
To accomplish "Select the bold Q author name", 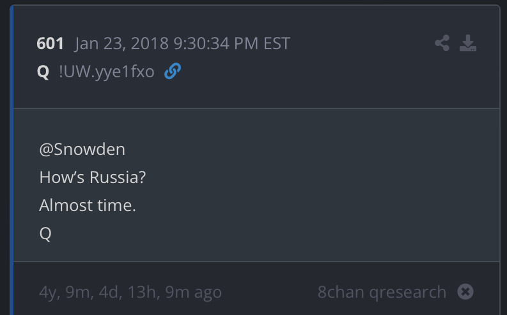I will (43, 71).
